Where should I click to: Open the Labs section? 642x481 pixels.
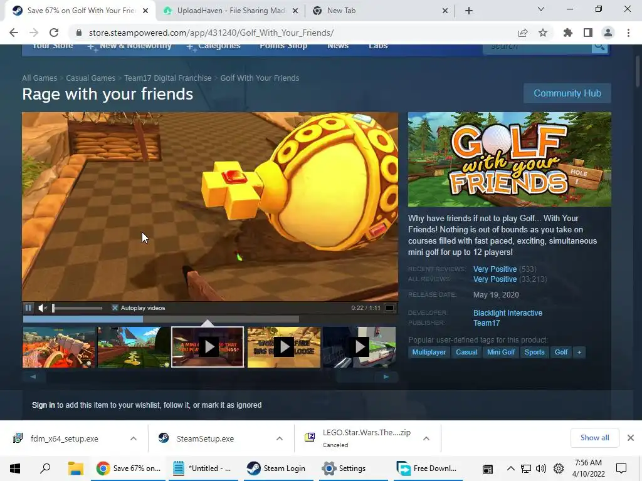point(378,46)
